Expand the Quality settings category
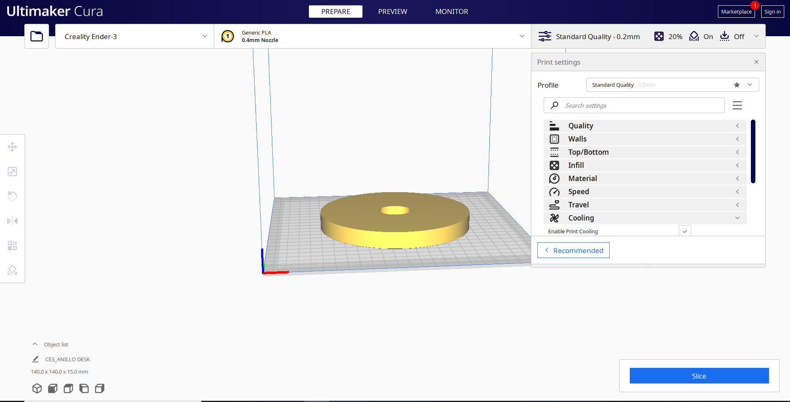 [x=645, y=126]
